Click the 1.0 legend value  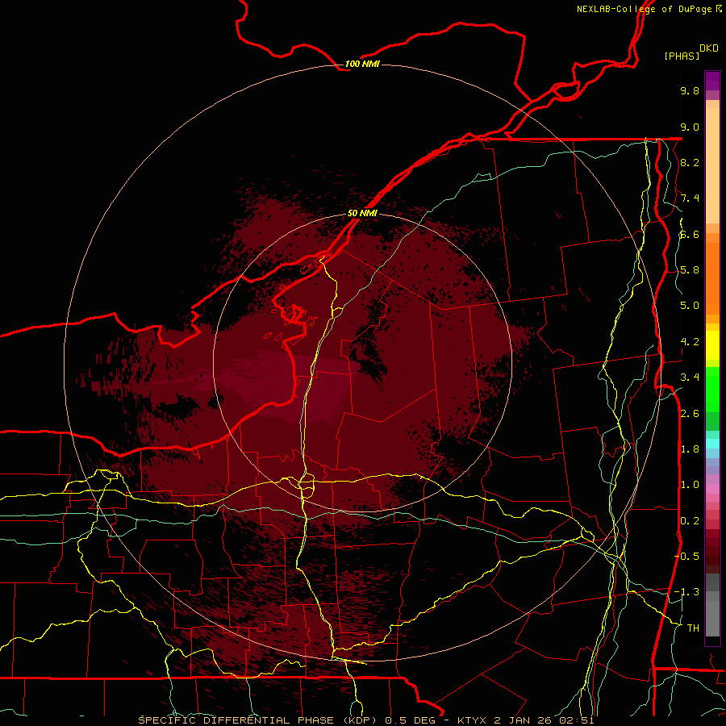coord(690,485)
